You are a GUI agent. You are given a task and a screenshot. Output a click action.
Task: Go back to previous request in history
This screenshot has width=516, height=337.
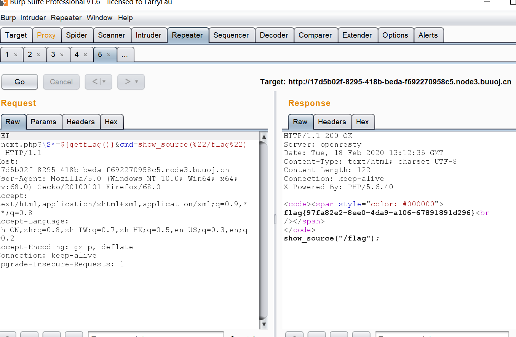(96, 82)
